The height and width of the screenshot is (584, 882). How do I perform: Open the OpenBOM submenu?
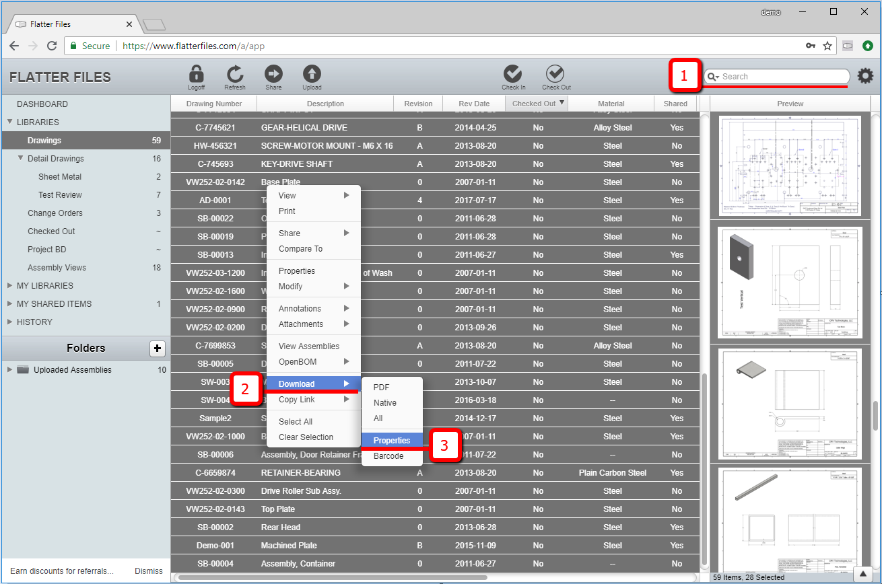coord(314,361)
